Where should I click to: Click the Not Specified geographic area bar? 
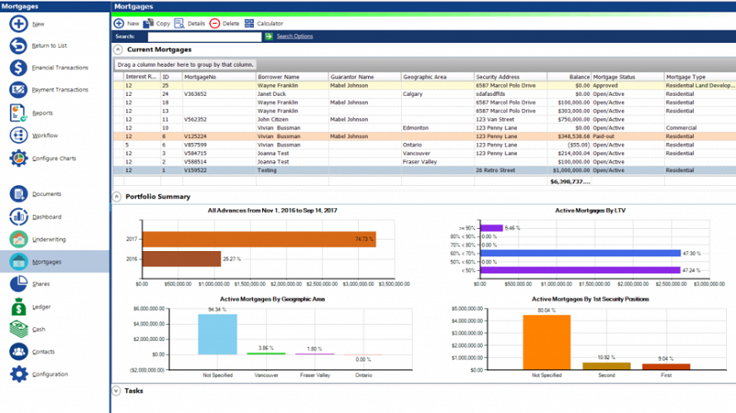coord(217,335)
